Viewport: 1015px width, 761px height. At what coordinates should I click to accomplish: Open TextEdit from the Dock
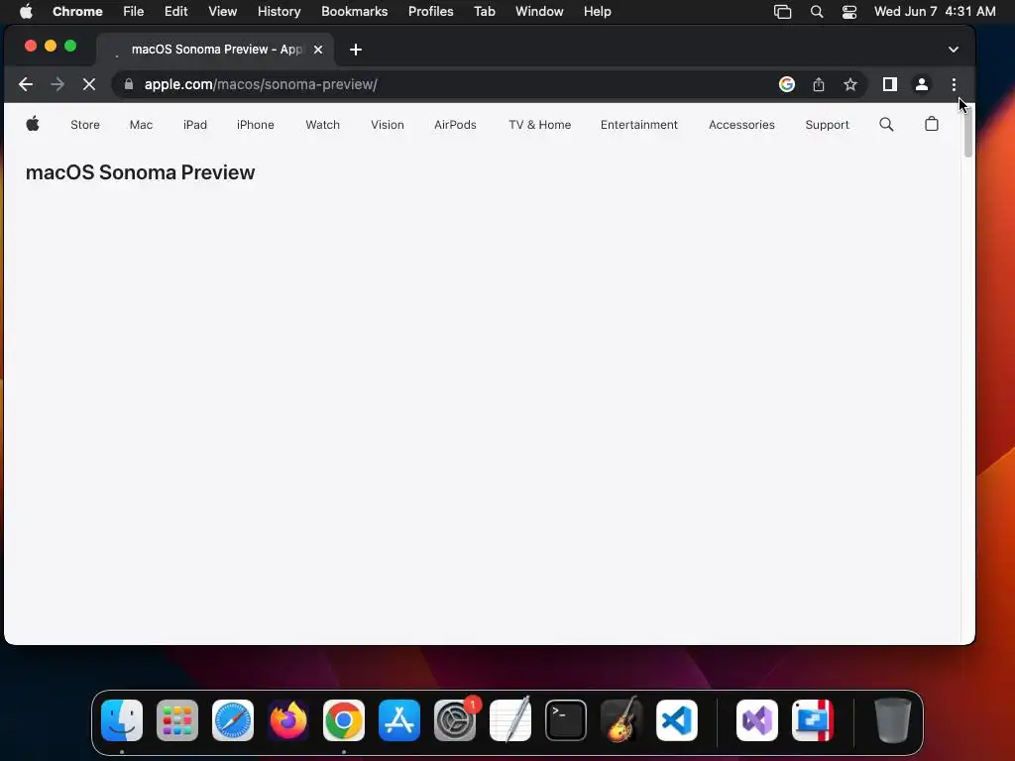tap(510, 720)
